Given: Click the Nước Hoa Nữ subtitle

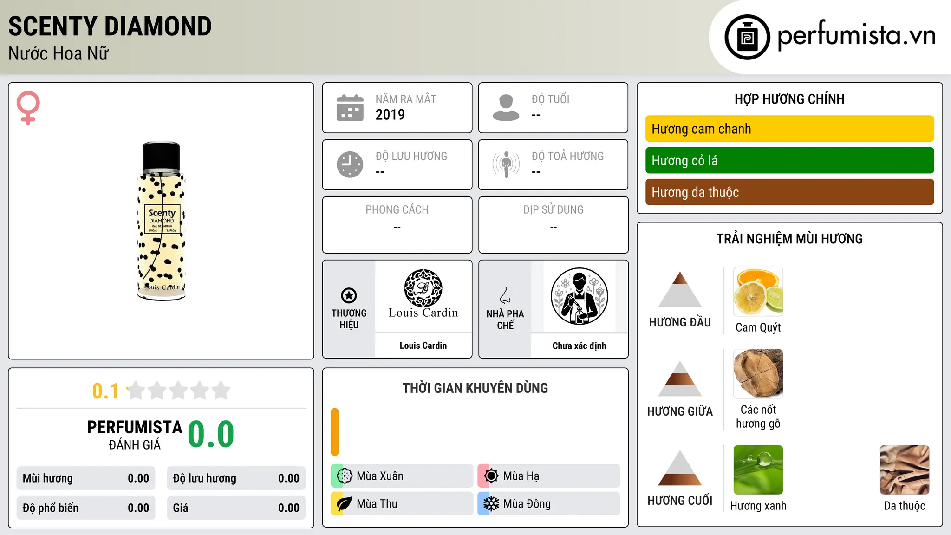Looking at the screenshot, I should click(x=59, y=53).
